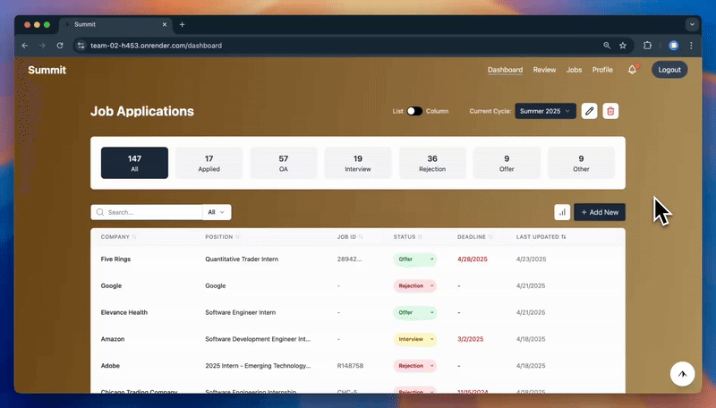Screen dimensions: 716x408
Task: Open a new tab with plus icon
Action: point(183,25)
